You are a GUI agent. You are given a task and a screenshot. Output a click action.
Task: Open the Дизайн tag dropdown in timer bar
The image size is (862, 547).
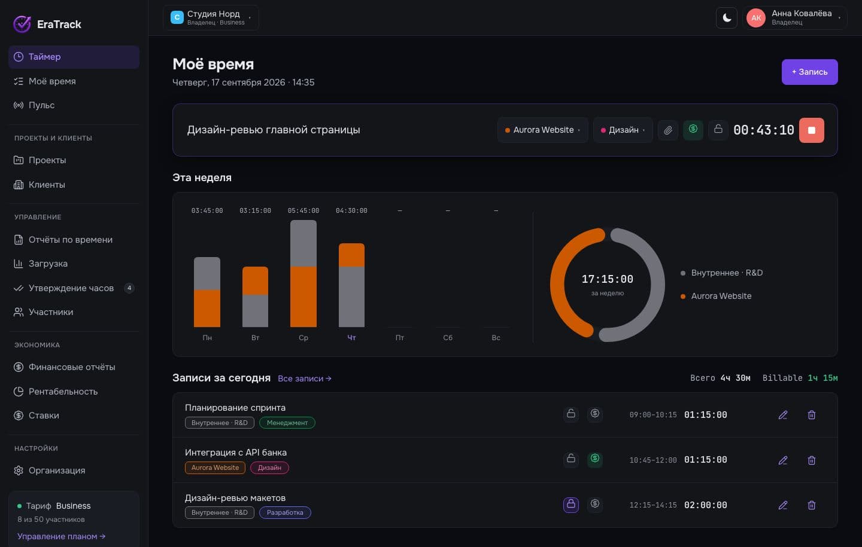(x=623, y=130)
